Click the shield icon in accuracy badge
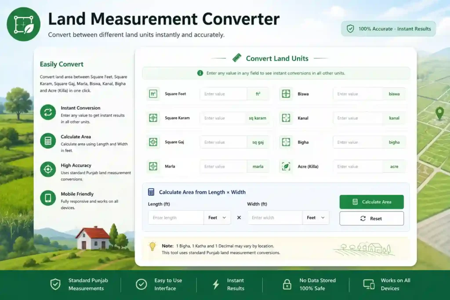450x300 pixels. (x=350, y=29)
